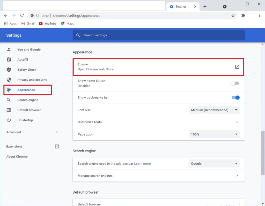Click the Safety check shield icon

[9, 70]
